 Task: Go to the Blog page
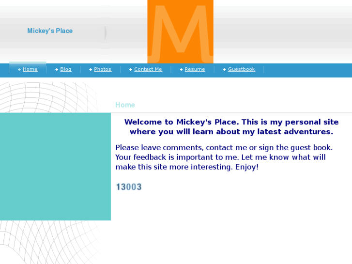[66, 69]
